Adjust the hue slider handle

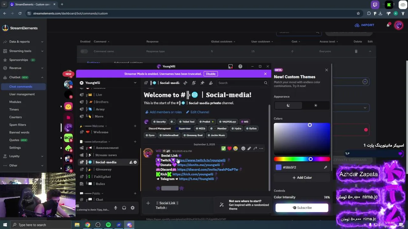310,159
